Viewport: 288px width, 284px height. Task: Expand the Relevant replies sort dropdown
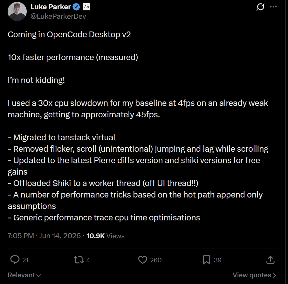[x=24, y=275]
